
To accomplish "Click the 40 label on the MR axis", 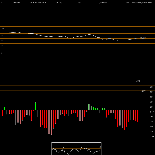I will 151,102.
